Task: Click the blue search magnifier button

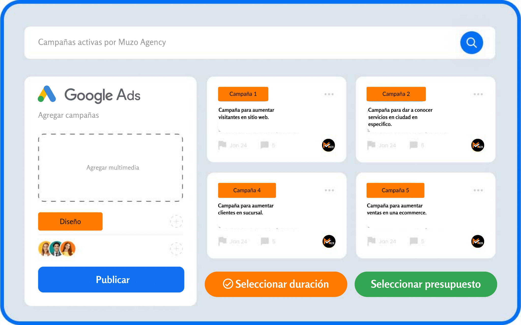Action: (x=471, y=42)
